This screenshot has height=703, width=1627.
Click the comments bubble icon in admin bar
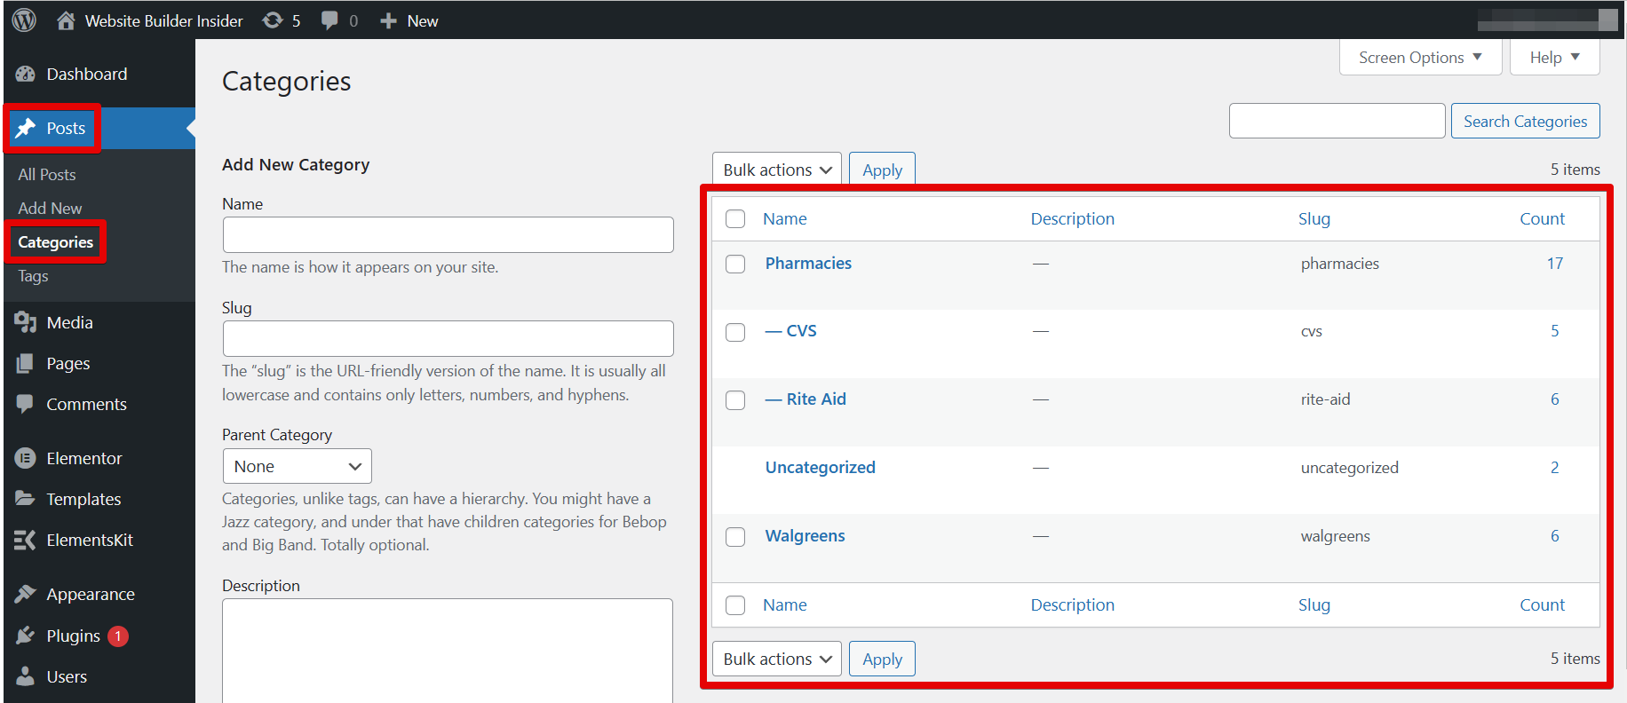[329, 20]
